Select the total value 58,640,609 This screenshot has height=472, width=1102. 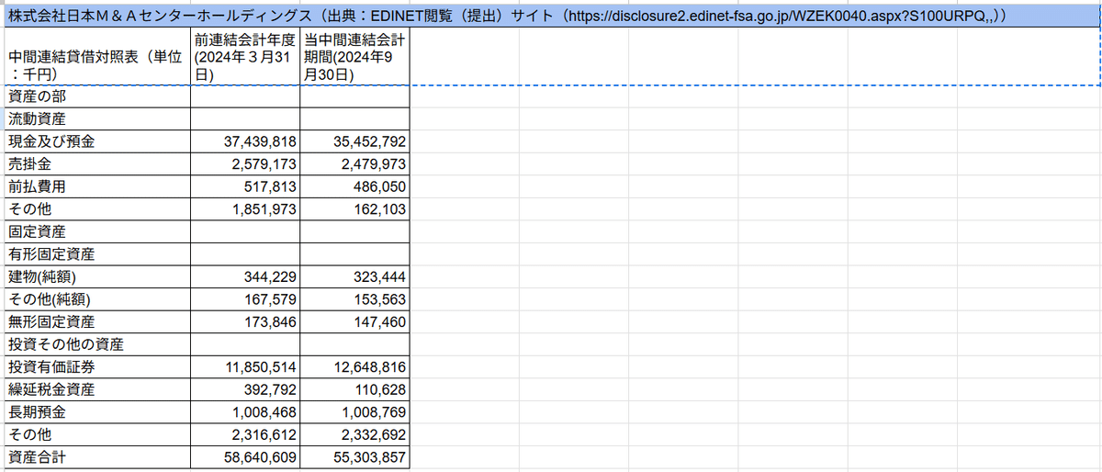244,456
